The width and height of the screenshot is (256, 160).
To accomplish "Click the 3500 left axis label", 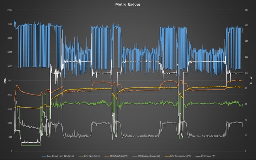I will pyautogui.click(x=10, y=52).
